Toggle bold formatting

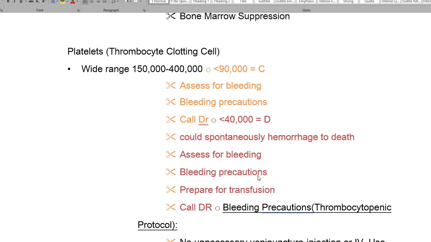point(8,2)
